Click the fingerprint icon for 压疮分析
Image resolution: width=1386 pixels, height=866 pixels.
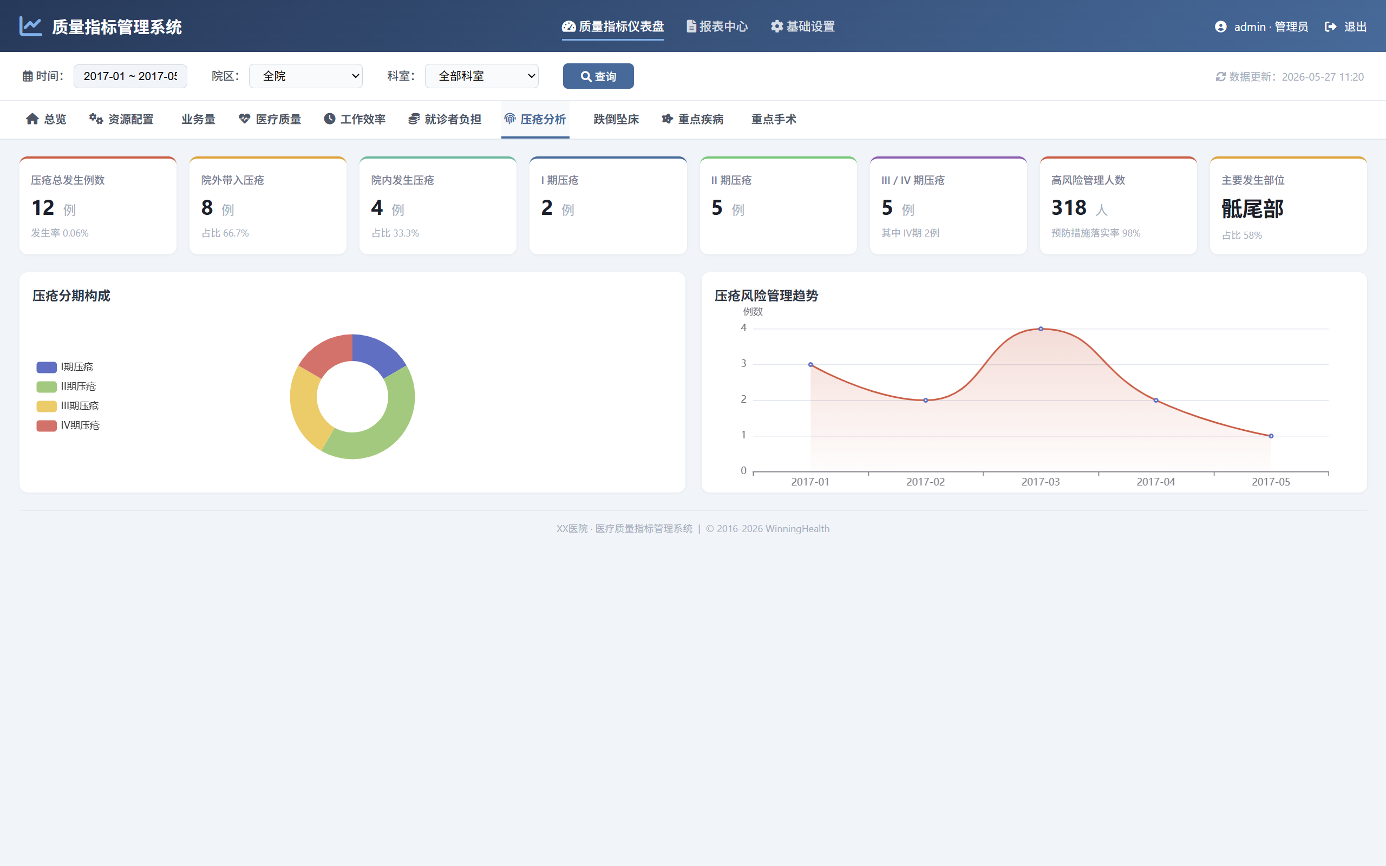click(511, 119)
